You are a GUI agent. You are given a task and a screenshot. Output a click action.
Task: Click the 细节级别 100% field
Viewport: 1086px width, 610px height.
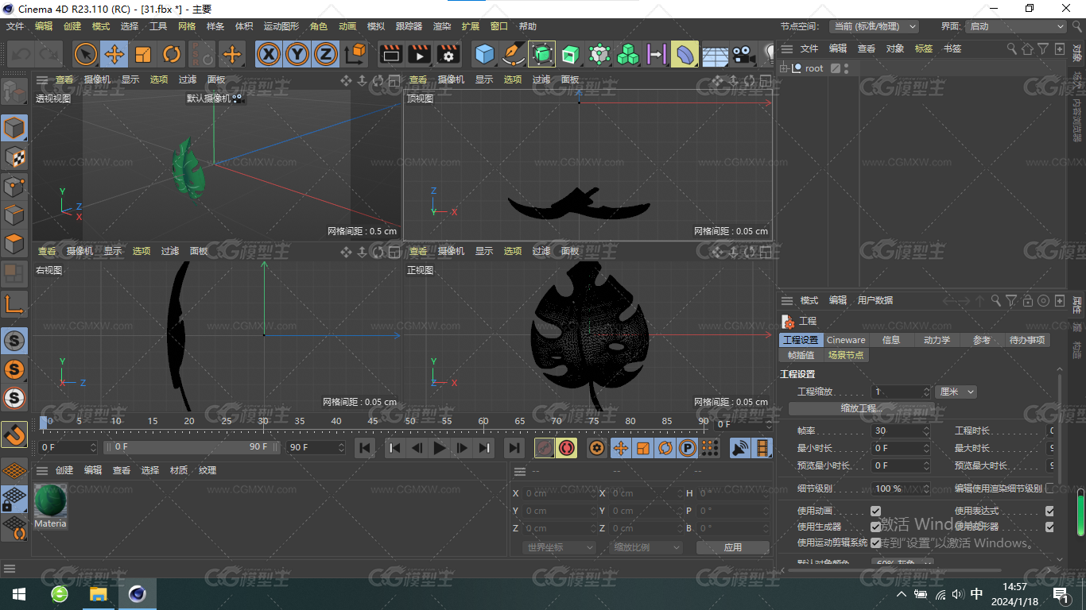click(x=901, y=488)
